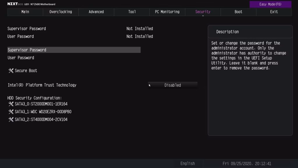
Task: Click HDD Security Configuration heading
Action: (35, 98)
